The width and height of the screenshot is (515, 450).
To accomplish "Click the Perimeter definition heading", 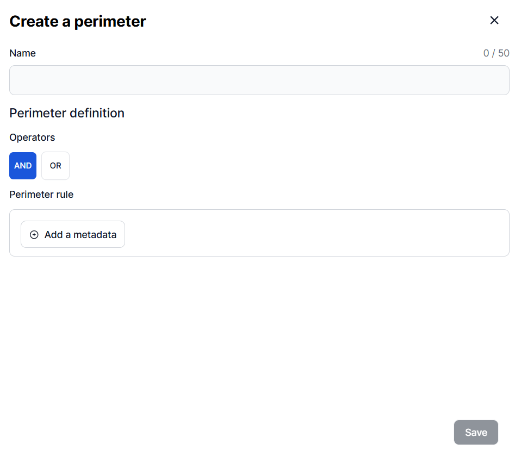I will pos(67,113).
